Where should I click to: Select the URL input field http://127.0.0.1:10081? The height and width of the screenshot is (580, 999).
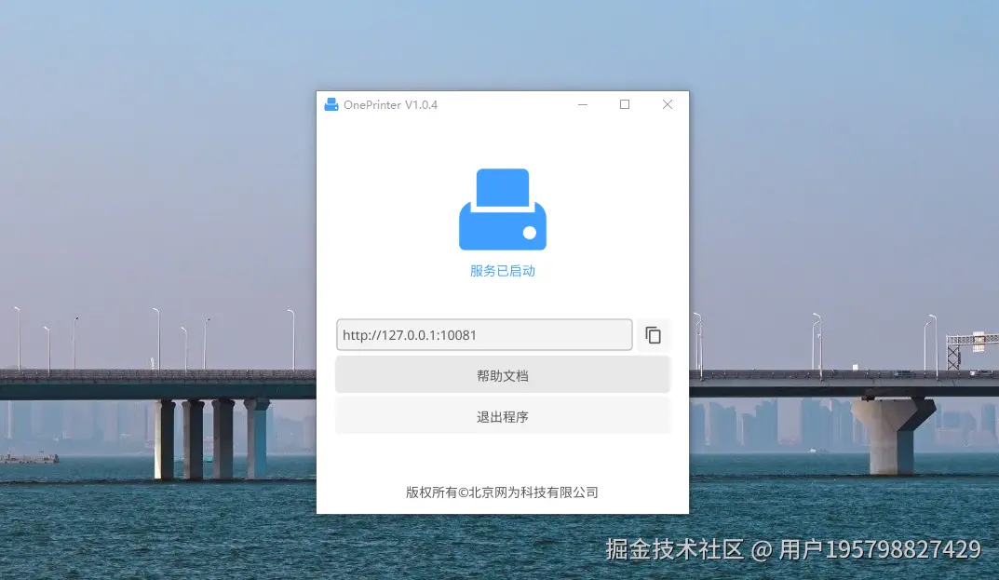484,335
